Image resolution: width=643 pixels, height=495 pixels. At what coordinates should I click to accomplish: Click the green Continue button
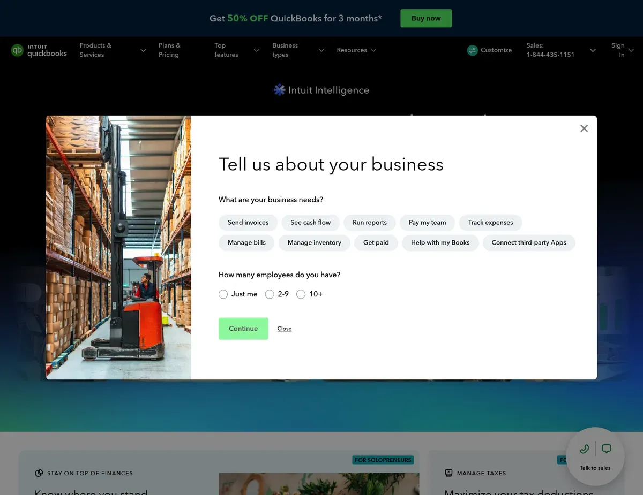coord(243,329)
